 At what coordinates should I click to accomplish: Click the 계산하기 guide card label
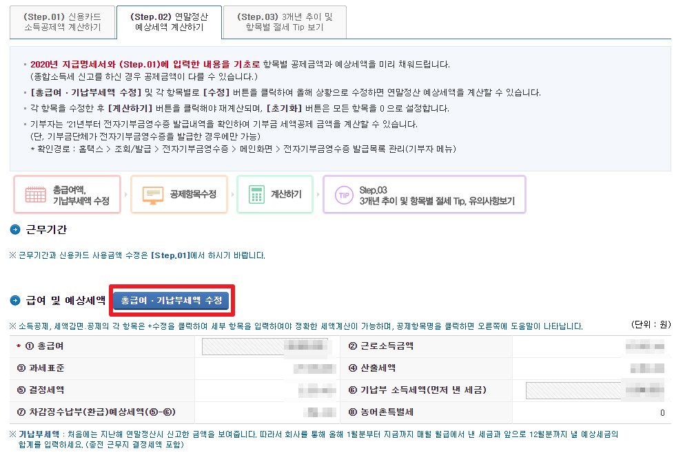[x=286, y=194]
